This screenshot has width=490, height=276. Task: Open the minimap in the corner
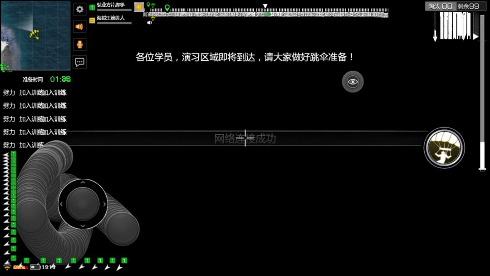click(35, 35)
